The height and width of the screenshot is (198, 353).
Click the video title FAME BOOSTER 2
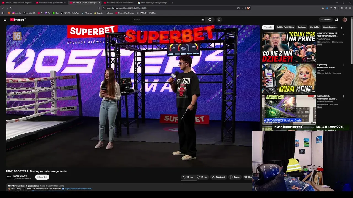pos(37,171)
